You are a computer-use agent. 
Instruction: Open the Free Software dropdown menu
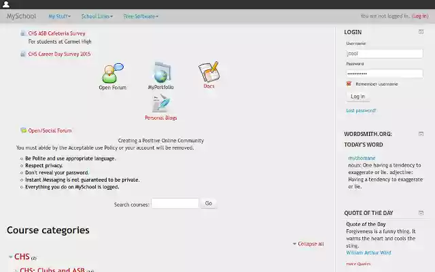[141, 16]
